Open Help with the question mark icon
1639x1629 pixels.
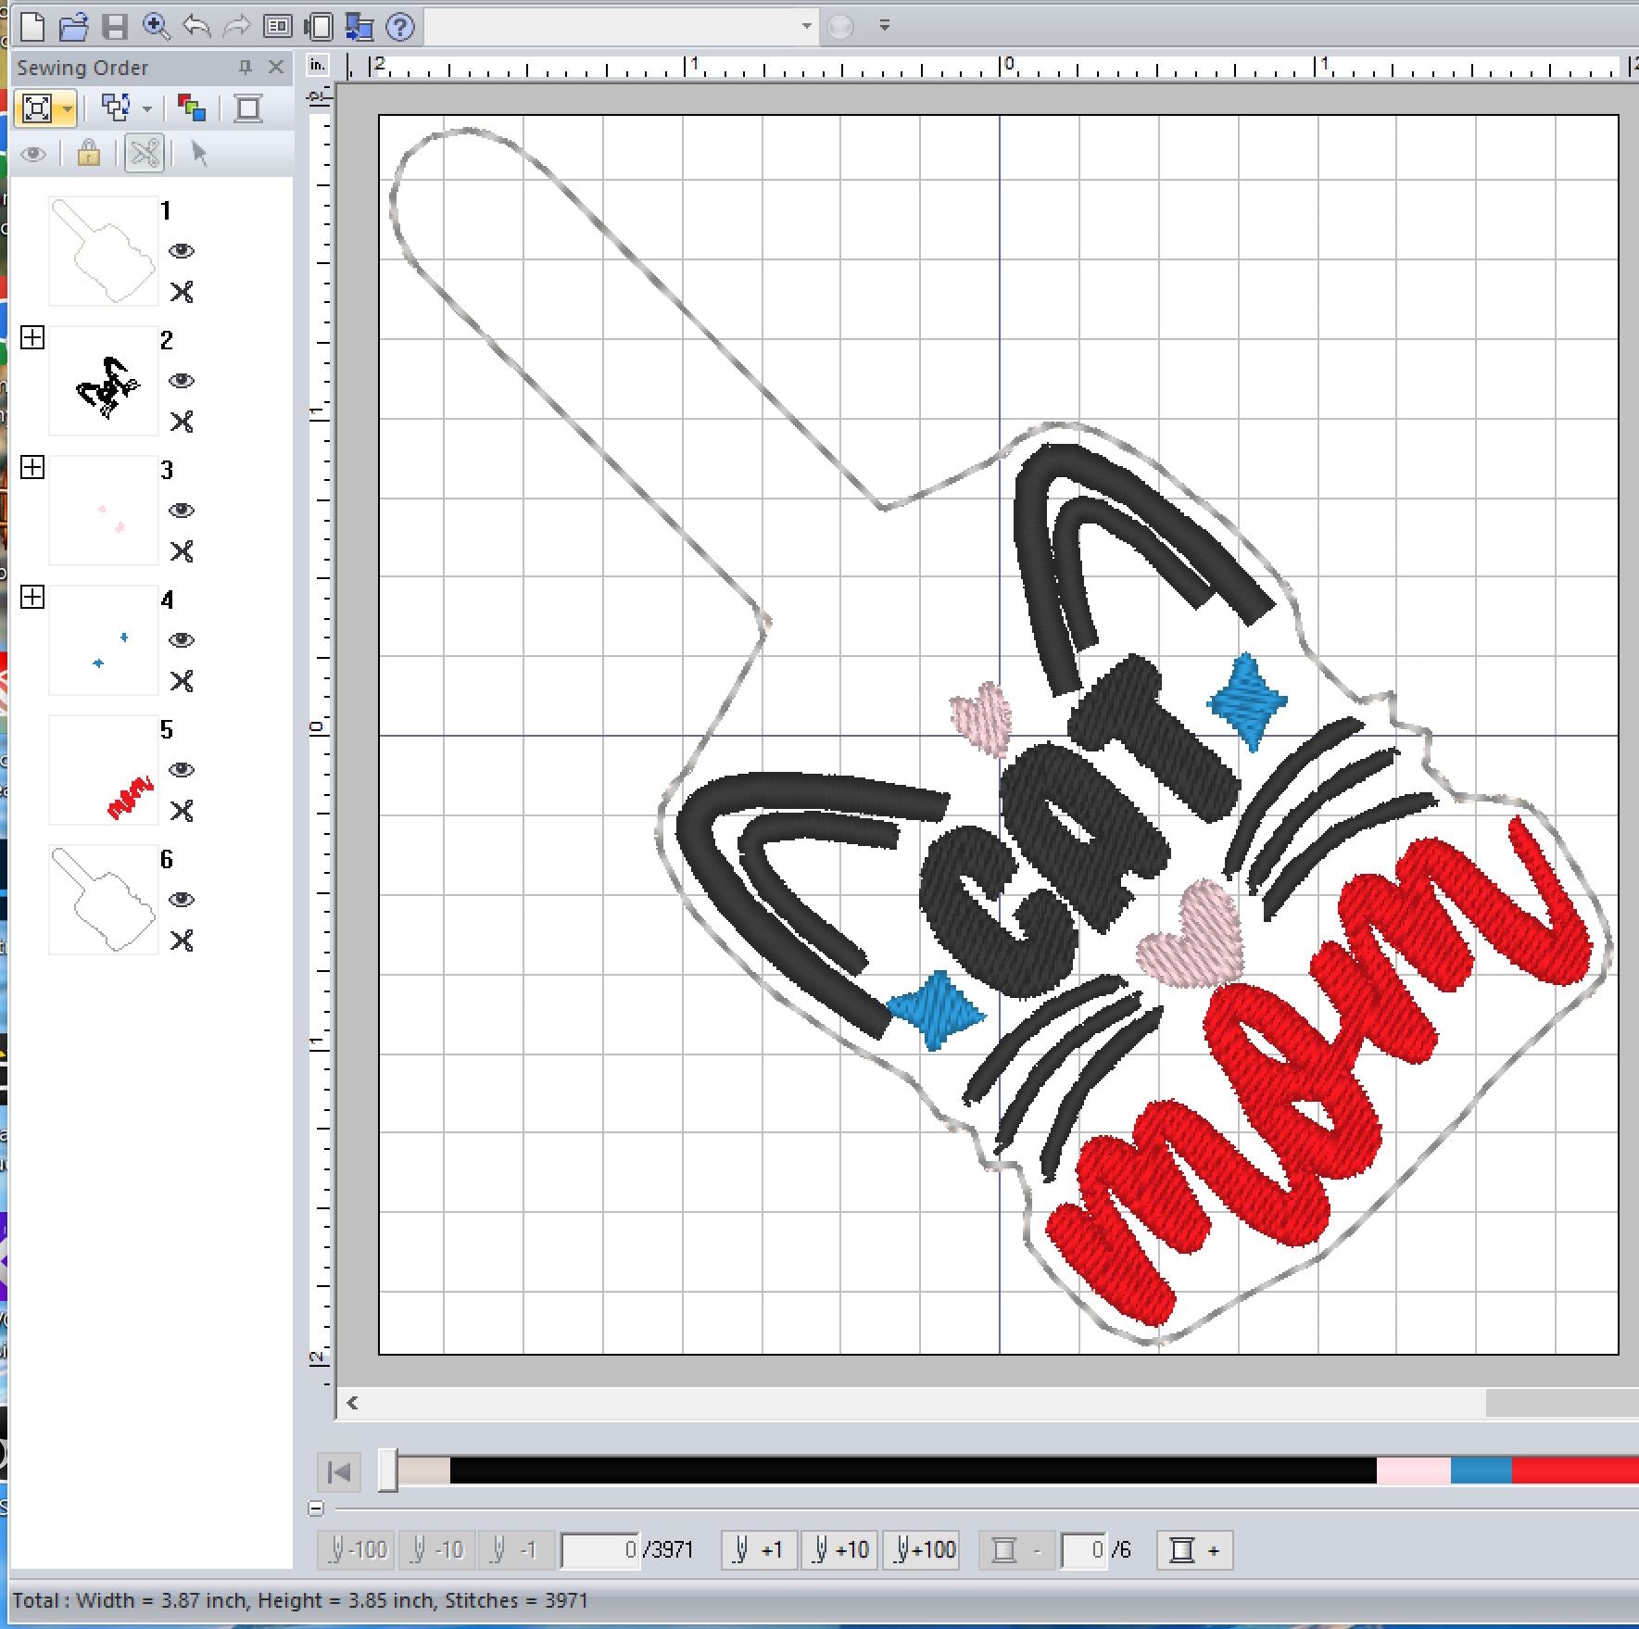400,27
